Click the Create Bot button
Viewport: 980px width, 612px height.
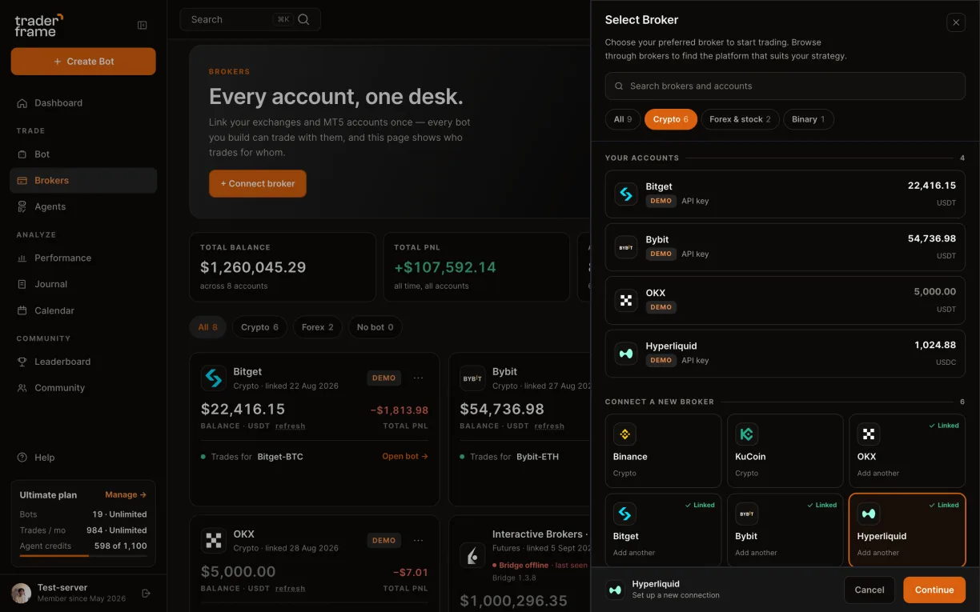83,62
